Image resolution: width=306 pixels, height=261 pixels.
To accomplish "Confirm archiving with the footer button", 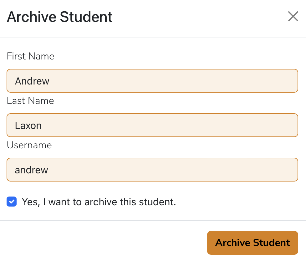I will click(252, 243).
